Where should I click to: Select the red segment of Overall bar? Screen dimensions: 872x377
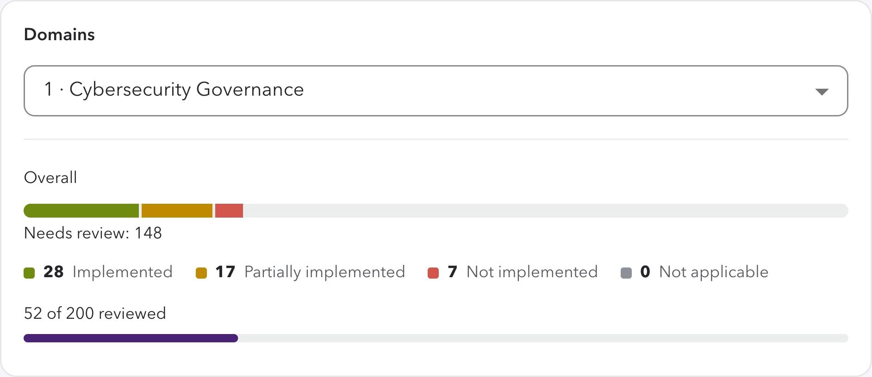tap(229, 211)
